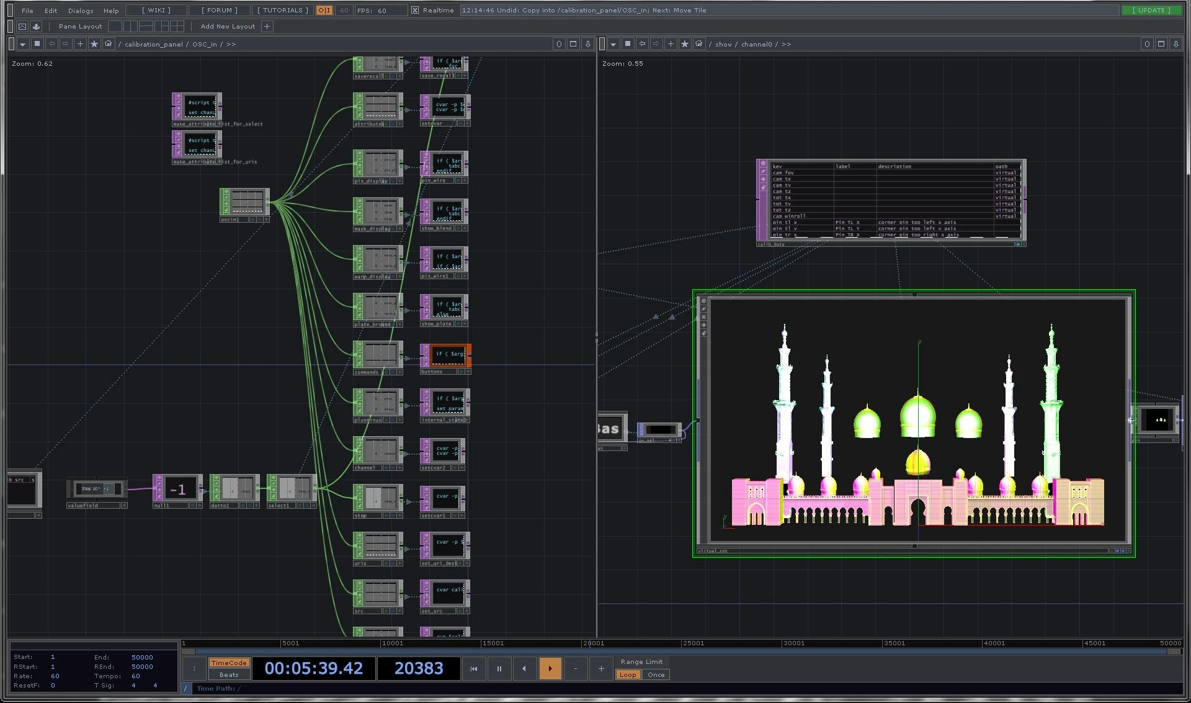Click the download-arrow icon beside the zero indicator

(587, 44)
